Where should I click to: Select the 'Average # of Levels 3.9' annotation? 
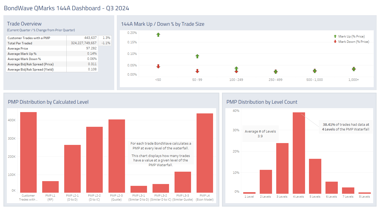[x=260, y=134]
